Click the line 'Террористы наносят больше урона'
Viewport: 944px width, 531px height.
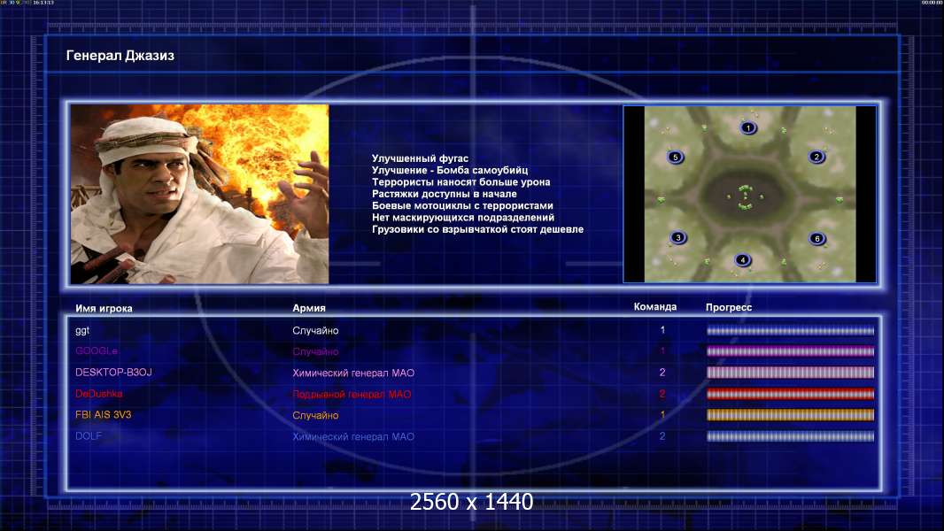click(x=460, y=182)
